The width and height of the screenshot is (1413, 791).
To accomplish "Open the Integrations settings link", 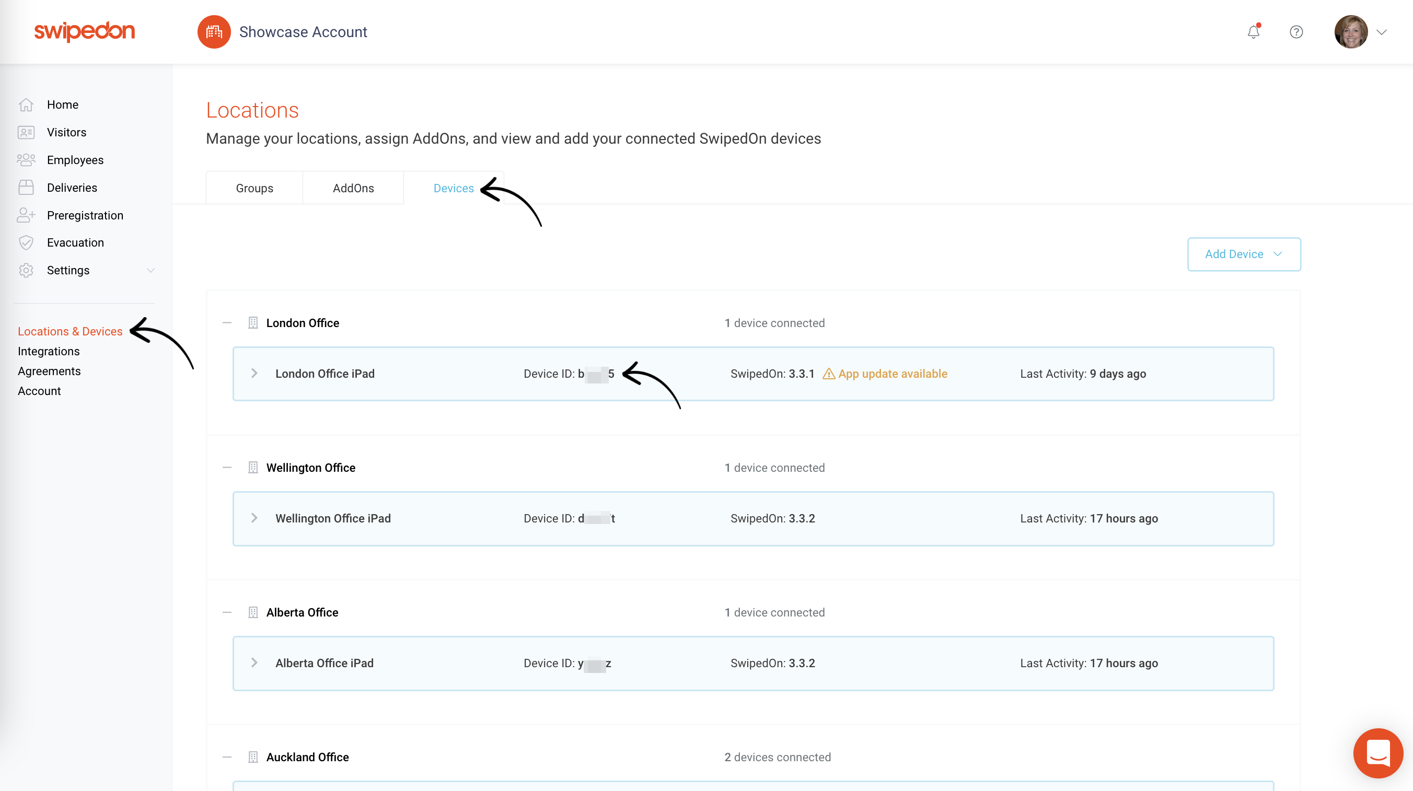I will (48, 351).
